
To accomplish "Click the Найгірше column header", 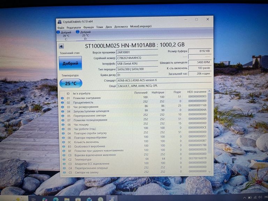I will coord(158,92).
